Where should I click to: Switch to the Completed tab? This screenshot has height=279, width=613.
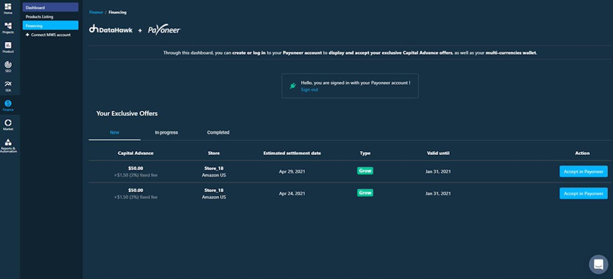click(218, 132)
